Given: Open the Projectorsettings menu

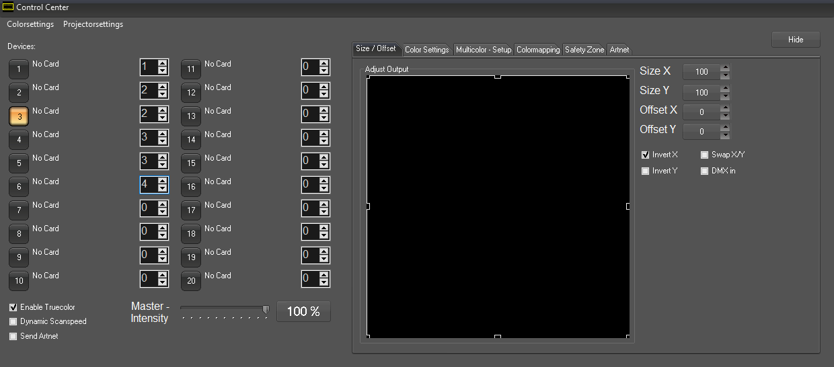Looking at the screenshot, I should tap(93, 24).
